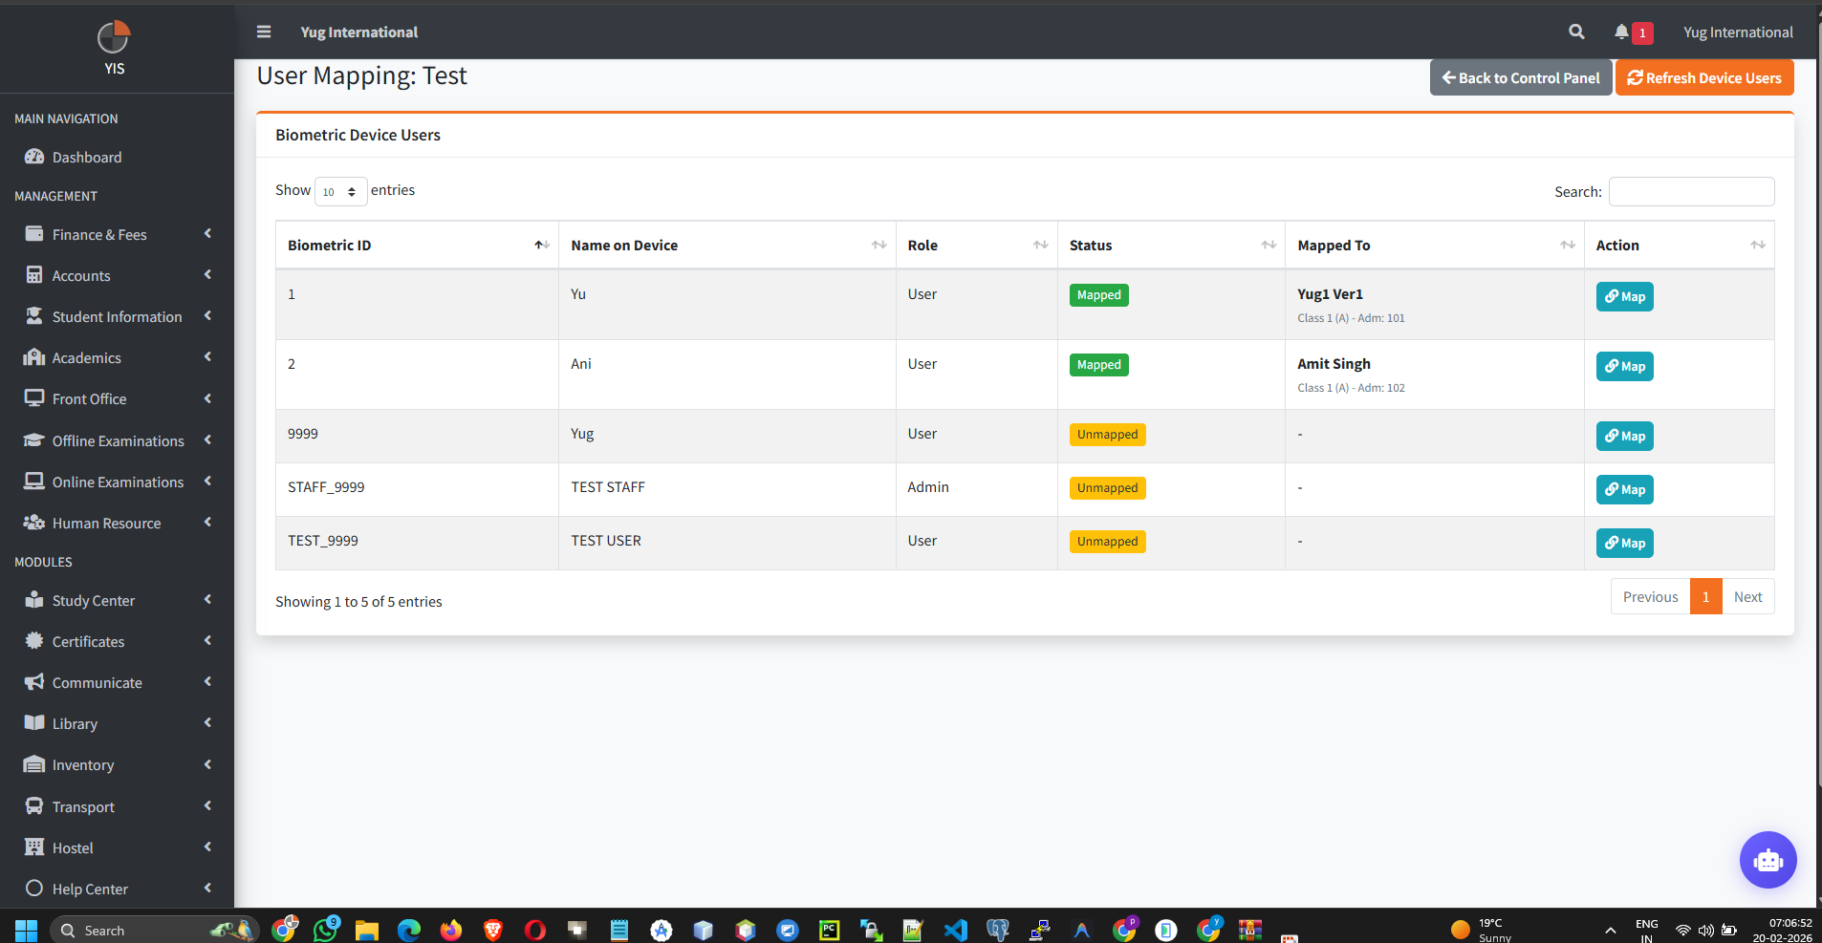The width and height of the screenshot is (1822, 943).
Task: Expand the Academics submenu chevron
Action: click(x=207, y=357)
